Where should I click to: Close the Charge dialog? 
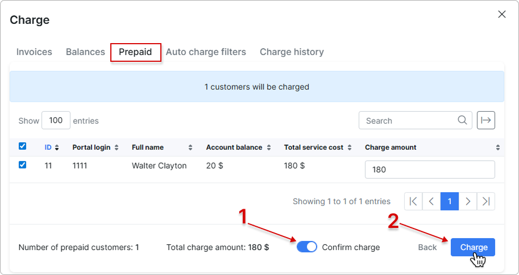[501, 15]
